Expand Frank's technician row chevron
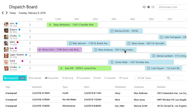This screenshot has width=190, height=108. (x=30, y=62)
